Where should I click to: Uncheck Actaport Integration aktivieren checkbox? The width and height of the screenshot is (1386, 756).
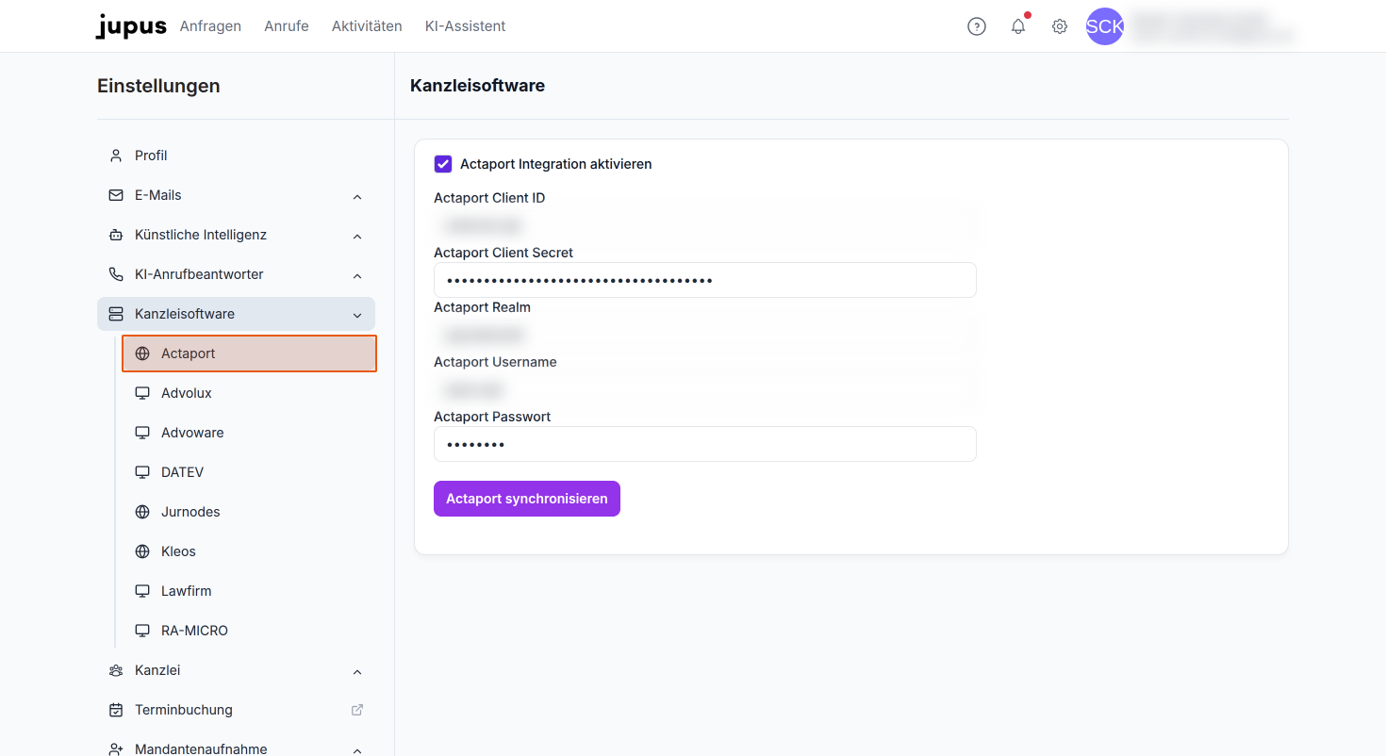pyautogui.click(x=443, y=164)
